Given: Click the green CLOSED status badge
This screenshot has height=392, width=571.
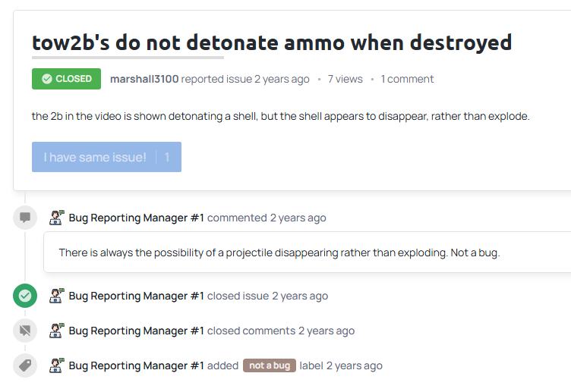Looking at the screenshot, I should [66, 79].
